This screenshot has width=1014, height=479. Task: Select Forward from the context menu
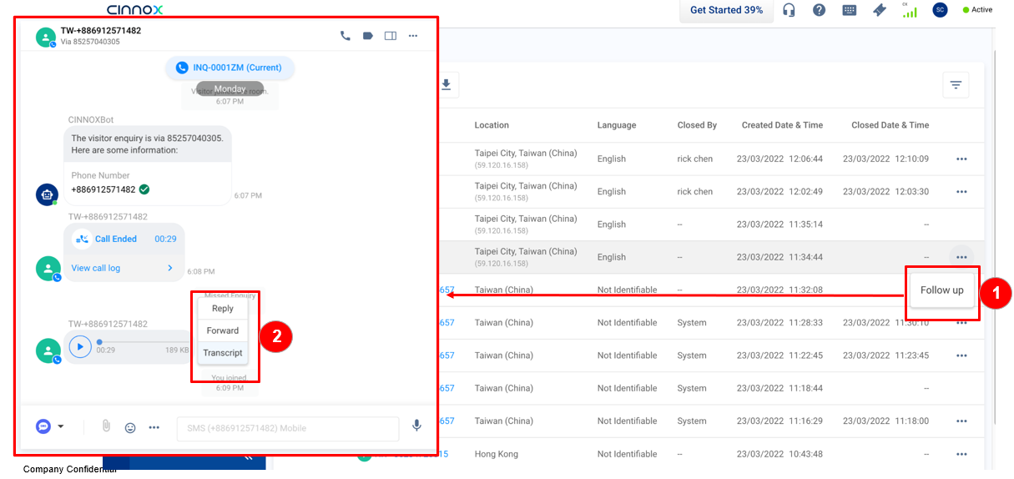pyautogui.click(x=223, y=330)
